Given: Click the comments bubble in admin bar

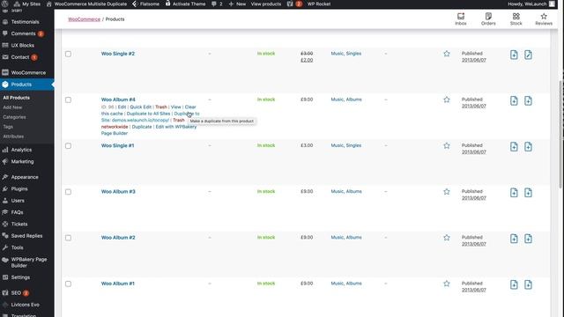Looking at the screenshot, I should coord(214,4).
